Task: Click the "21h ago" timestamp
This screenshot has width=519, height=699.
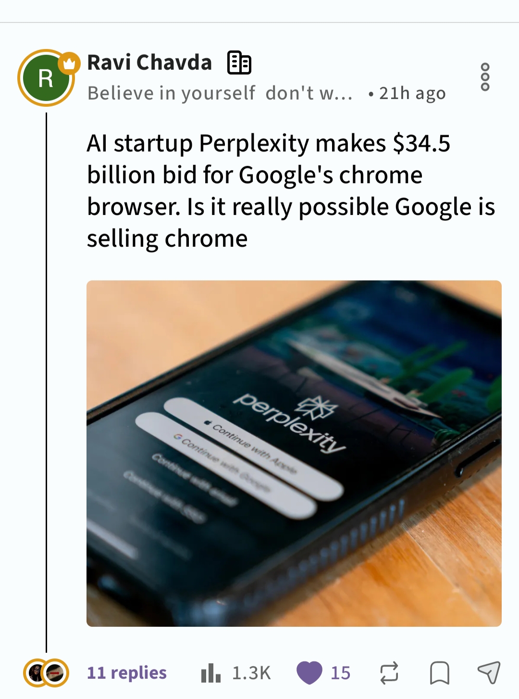Action: (412, 93)
